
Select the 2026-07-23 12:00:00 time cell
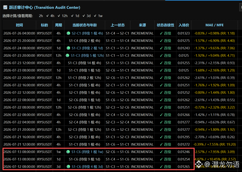19,63
